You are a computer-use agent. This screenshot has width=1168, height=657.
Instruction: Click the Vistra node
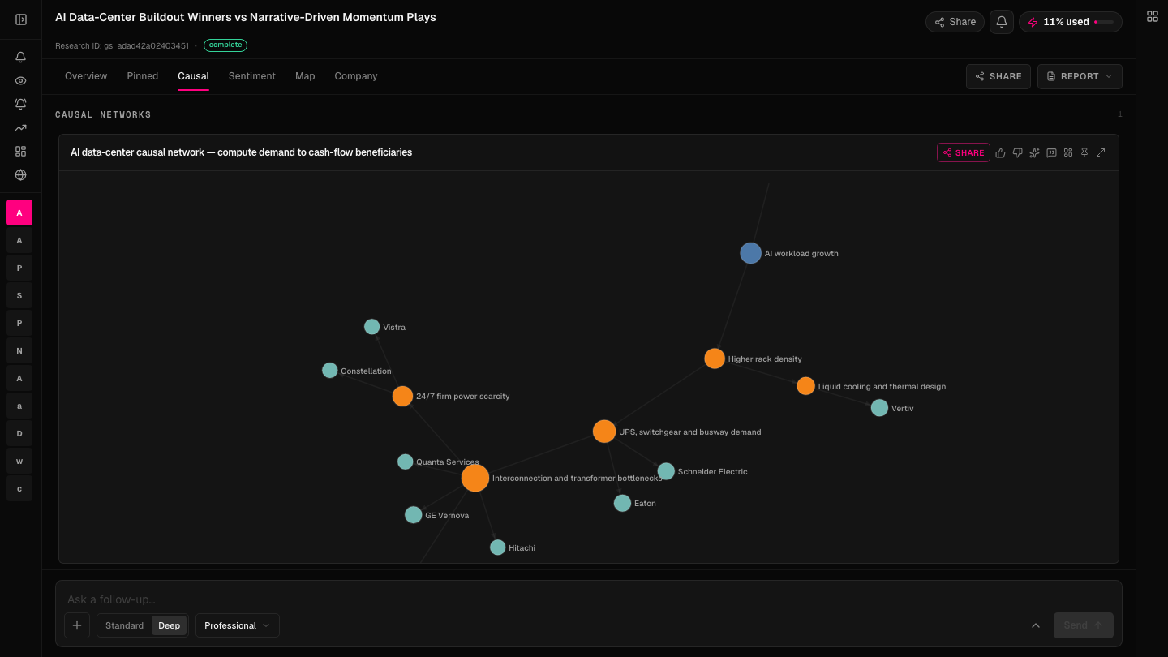(x=371, y=327)
